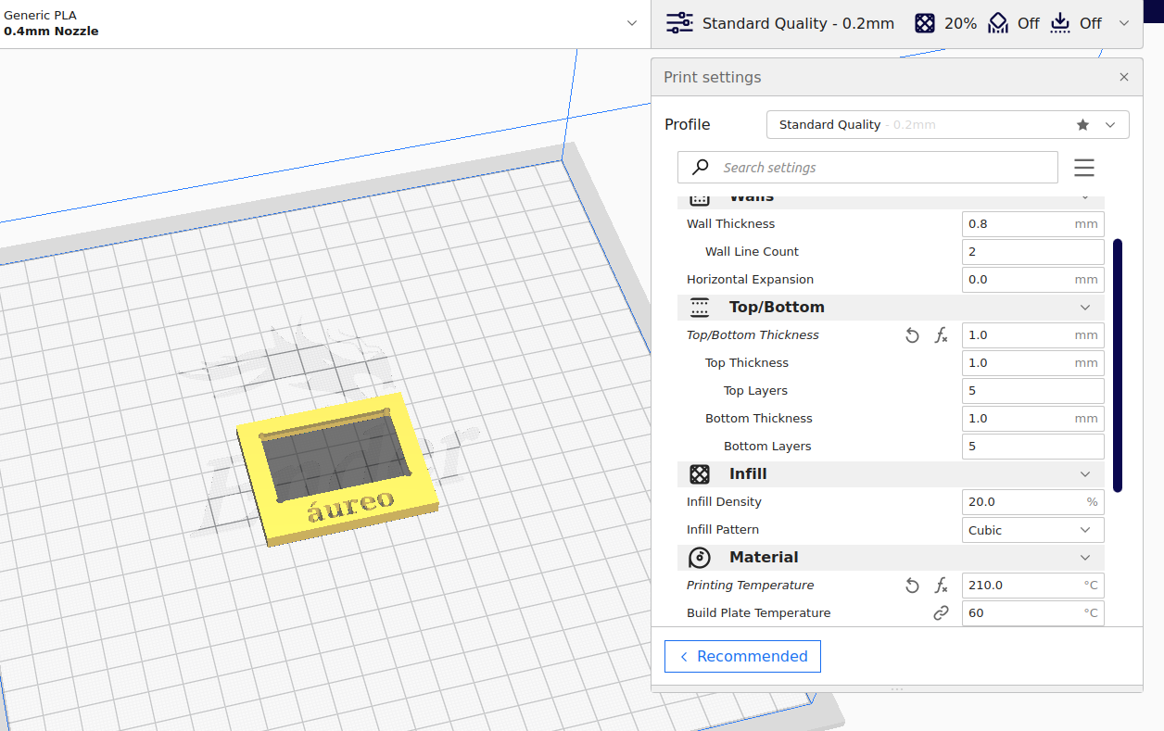Image resolution: width=1164 pixels, height=731 pixels.
Task: Click the Build Plate Temperature link icon
Action: click(941, 613)
